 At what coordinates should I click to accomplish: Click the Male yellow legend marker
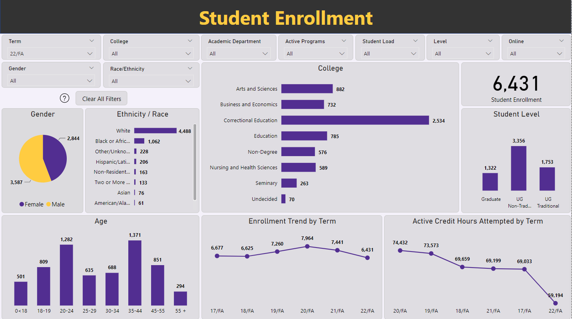pyautogui.click(x=48, y=204)
